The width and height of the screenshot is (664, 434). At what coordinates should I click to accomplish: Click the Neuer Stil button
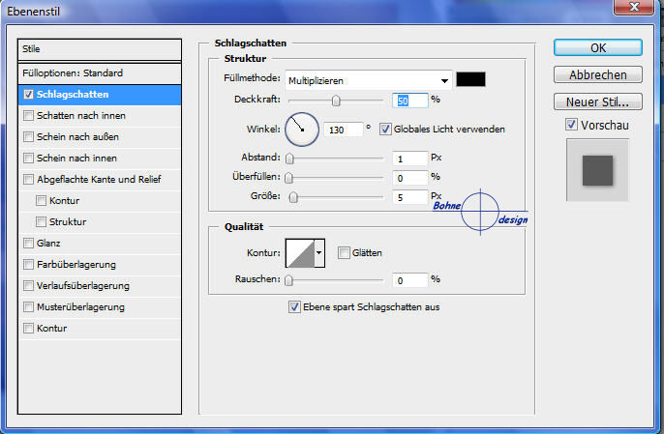597,101
